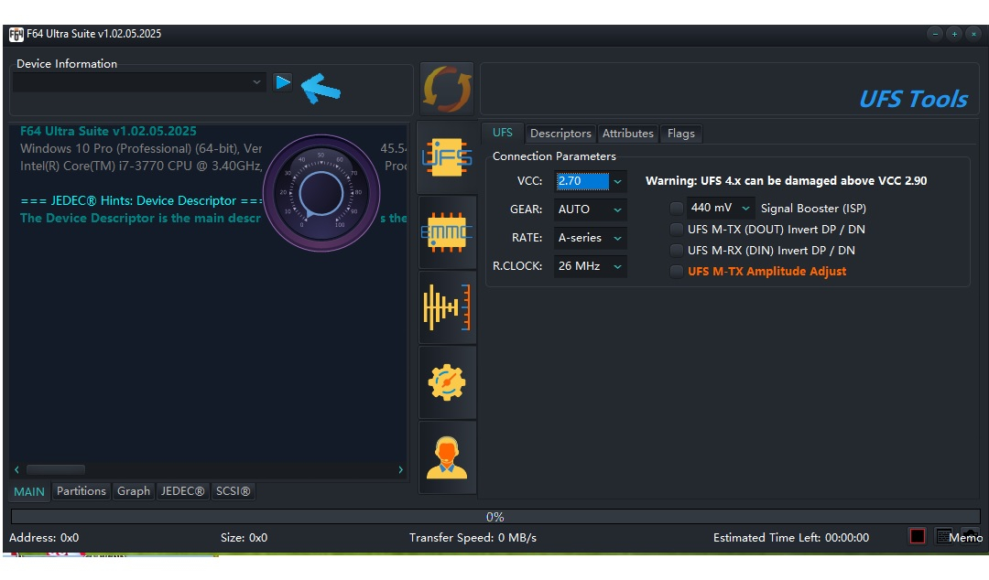Click the log horizontal scrollbar thumb
This screenshot has width=989, height=580.
(x=56, y=469)
